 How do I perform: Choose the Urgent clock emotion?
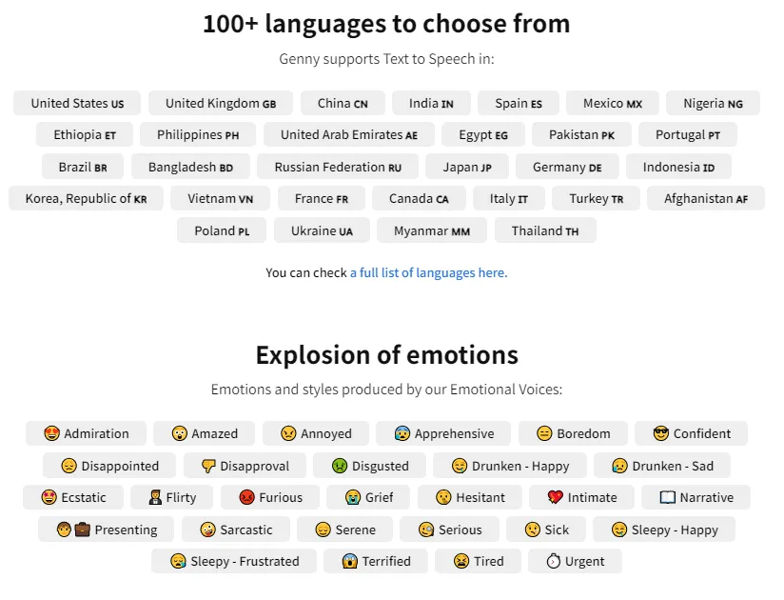575,561
